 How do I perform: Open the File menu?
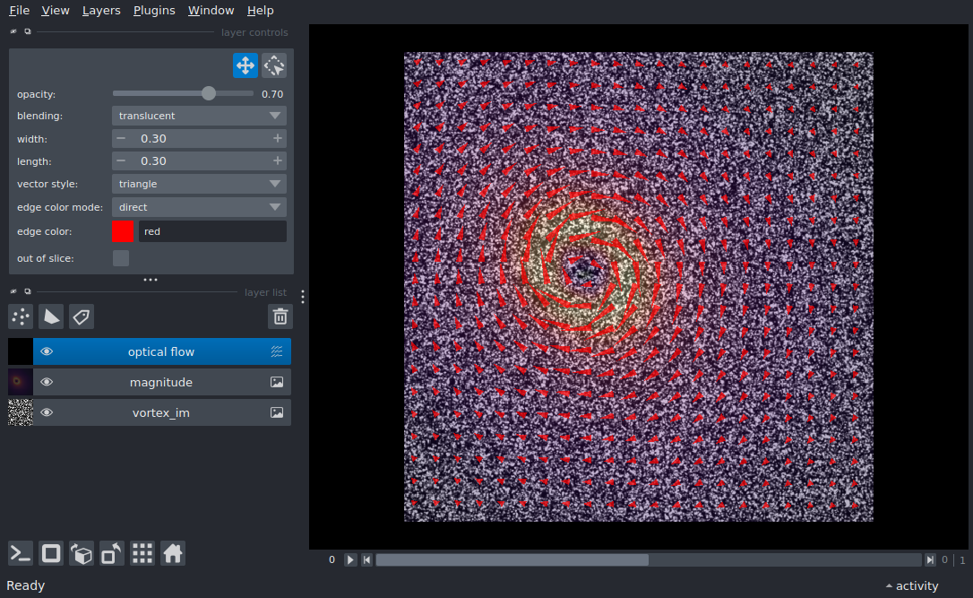19,11
